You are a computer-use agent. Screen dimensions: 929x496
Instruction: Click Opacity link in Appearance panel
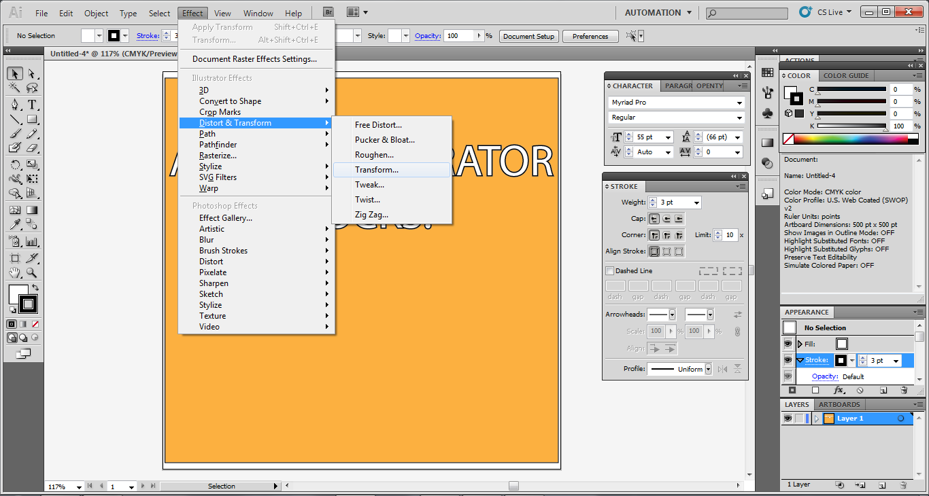[825, 376]
